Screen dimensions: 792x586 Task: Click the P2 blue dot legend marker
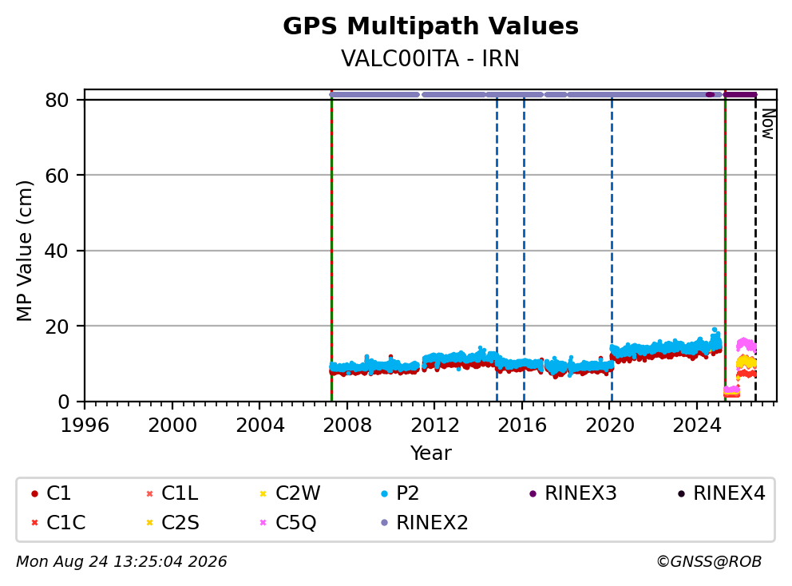coord(384,493)
